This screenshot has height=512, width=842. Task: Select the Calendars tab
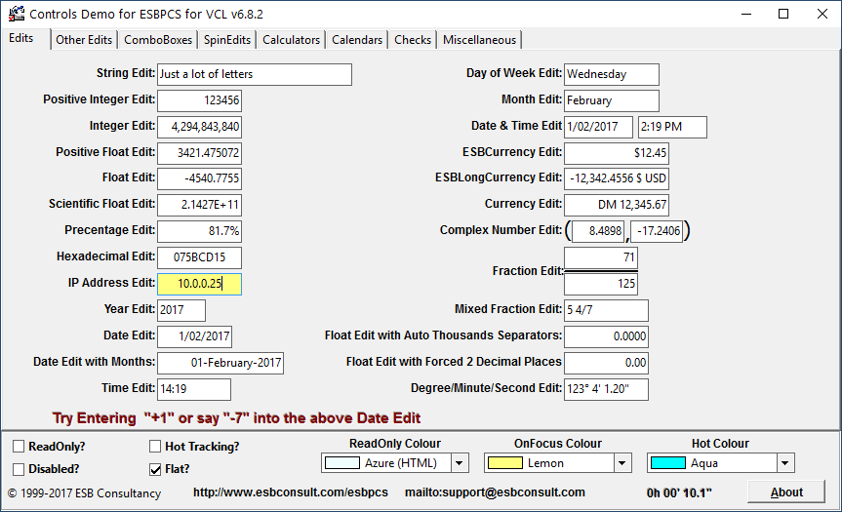357,40
